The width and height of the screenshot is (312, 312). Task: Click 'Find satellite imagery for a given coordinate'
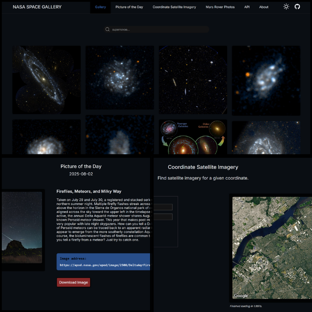coord(203,178)
